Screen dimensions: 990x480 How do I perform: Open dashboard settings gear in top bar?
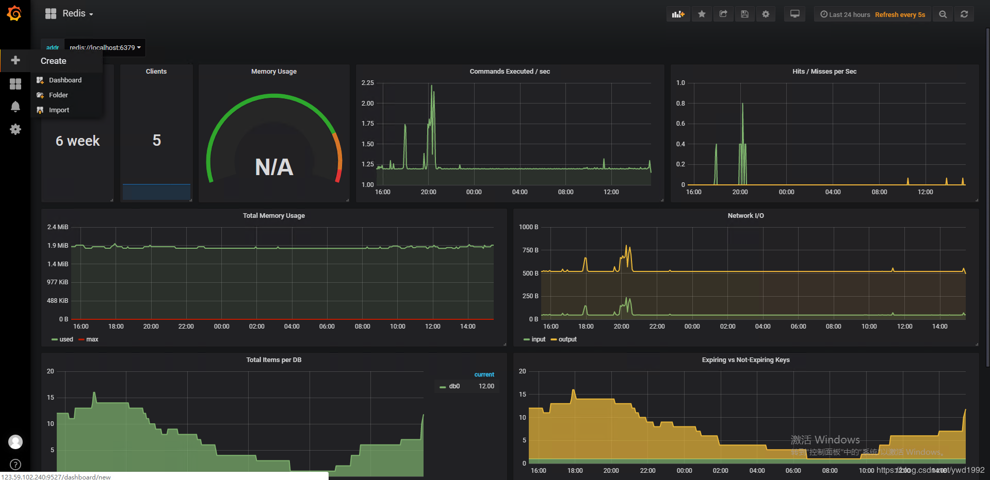point(766,14)
